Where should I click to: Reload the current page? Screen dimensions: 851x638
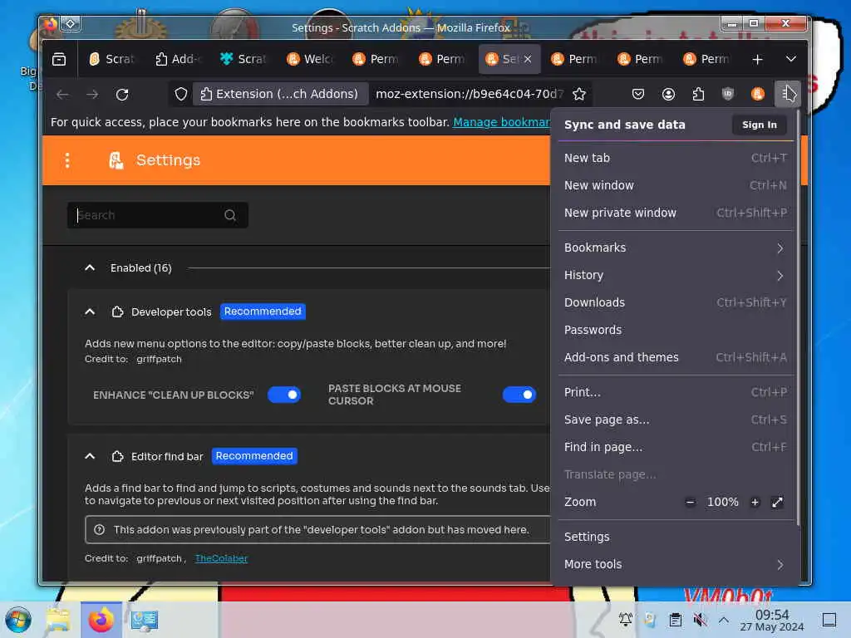click(122, 95)
